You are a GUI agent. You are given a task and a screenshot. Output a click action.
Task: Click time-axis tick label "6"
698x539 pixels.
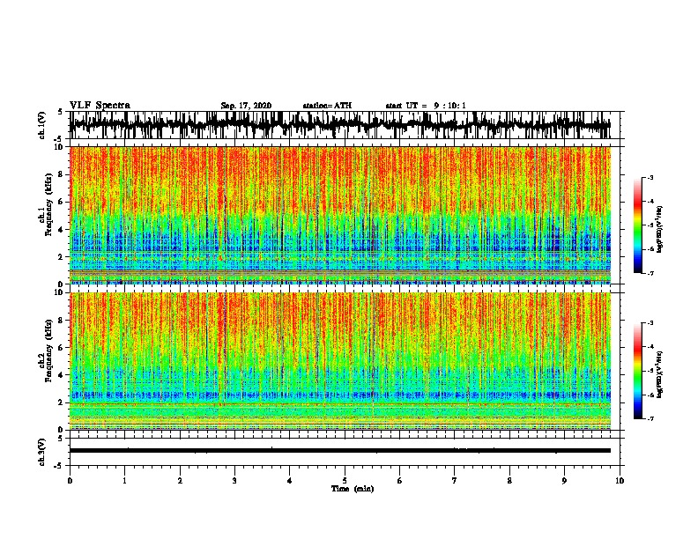pyautogui.click(x=400, y=481)
